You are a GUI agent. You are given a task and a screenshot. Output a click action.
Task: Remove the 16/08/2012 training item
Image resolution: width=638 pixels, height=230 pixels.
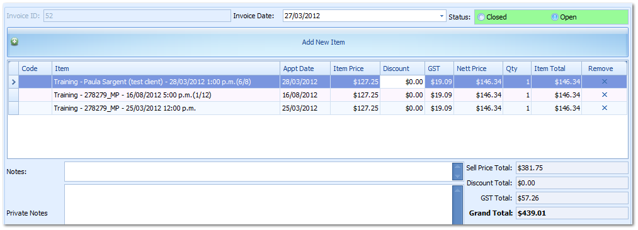pyautogui.click(x=604, y=95)
